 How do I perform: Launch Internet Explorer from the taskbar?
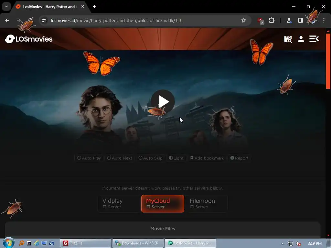click(x=37, y=243)
